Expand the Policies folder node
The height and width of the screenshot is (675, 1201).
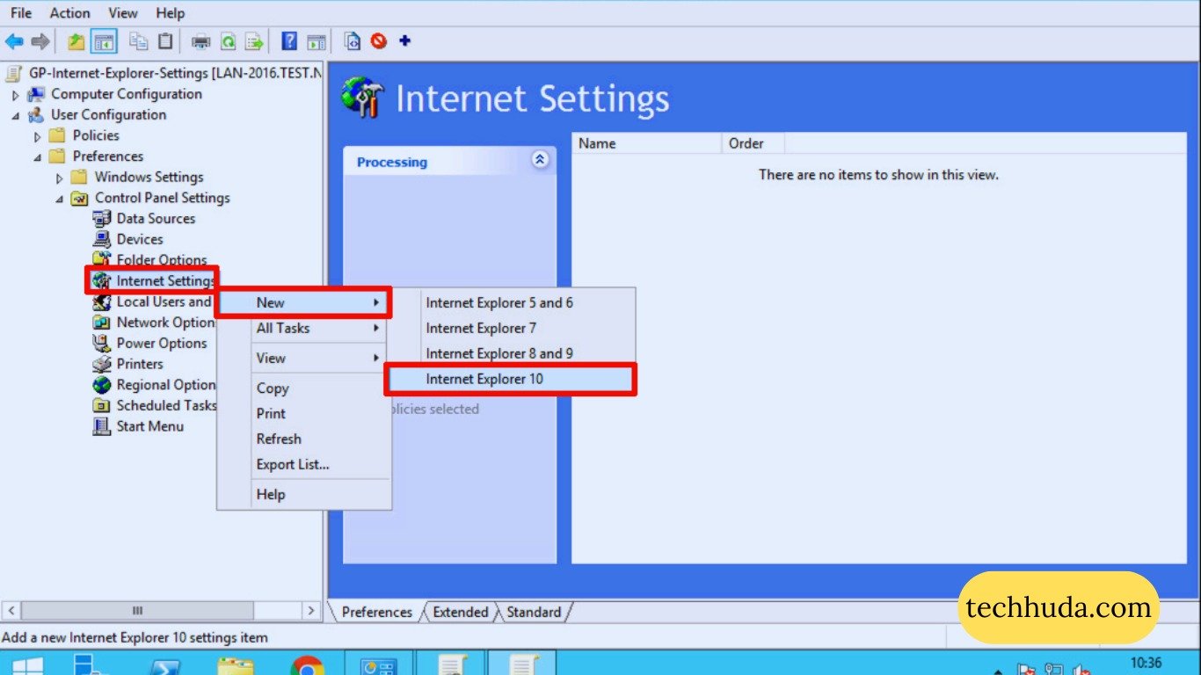37,136
